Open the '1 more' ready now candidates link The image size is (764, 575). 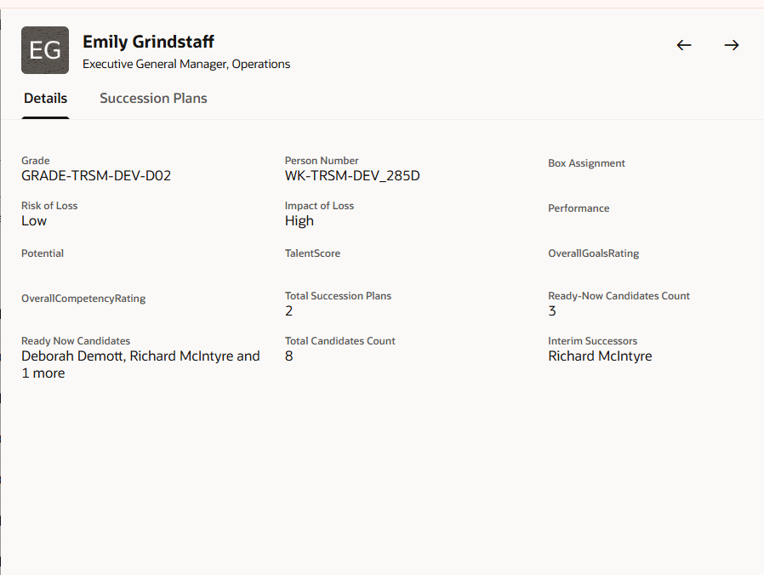click(x=43, y=373)
